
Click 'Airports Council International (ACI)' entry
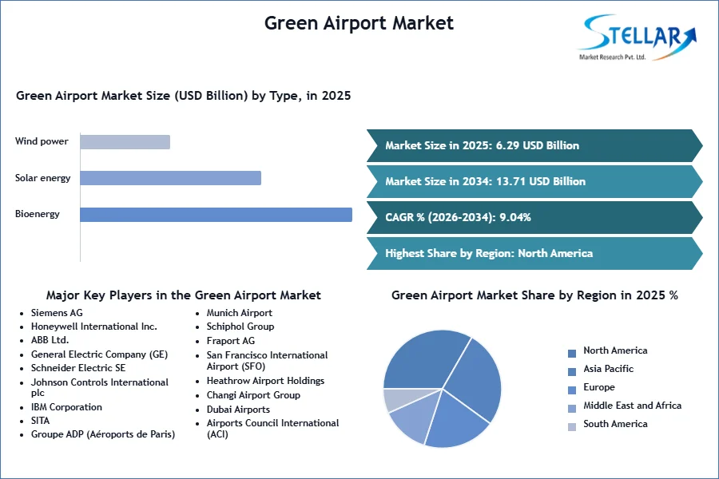273,429
